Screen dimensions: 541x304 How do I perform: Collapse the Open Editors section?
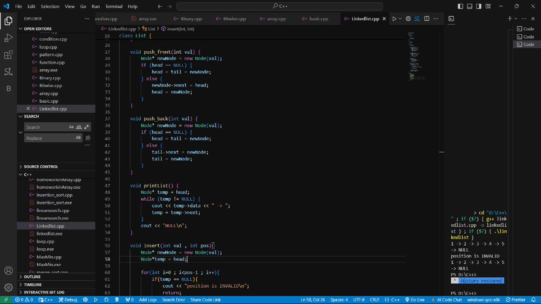(55, 29)
